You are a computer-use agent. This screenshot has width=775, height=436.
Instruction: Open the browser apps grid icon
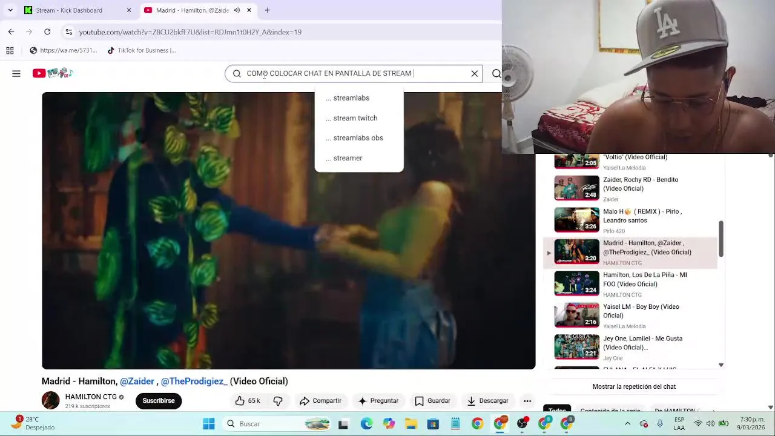tap(10, 50)
